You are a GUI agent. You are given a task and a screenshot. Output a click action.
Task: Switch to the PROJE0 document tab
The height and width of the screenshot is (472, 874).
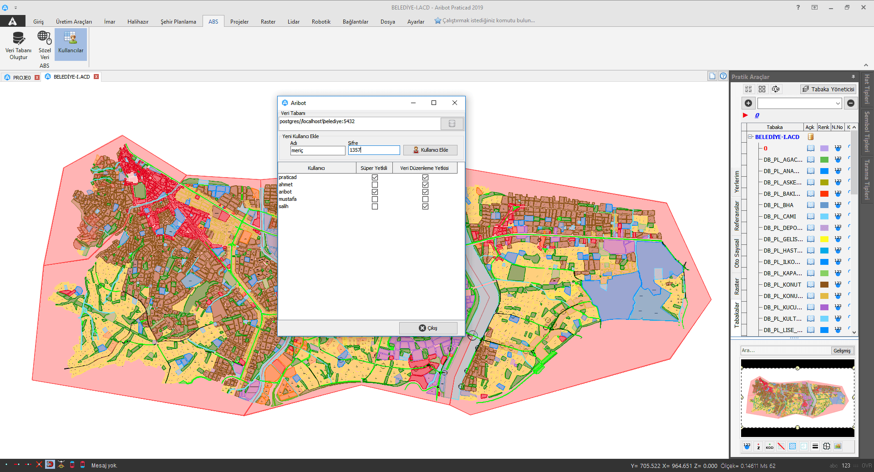click(x=21, y=78)
